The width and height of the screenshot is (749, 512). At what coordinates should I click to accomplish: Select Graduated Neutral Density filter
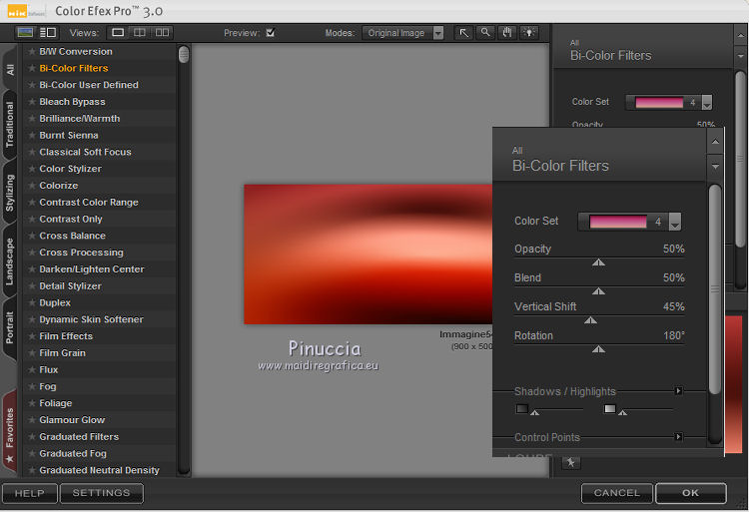coord(100,470)
